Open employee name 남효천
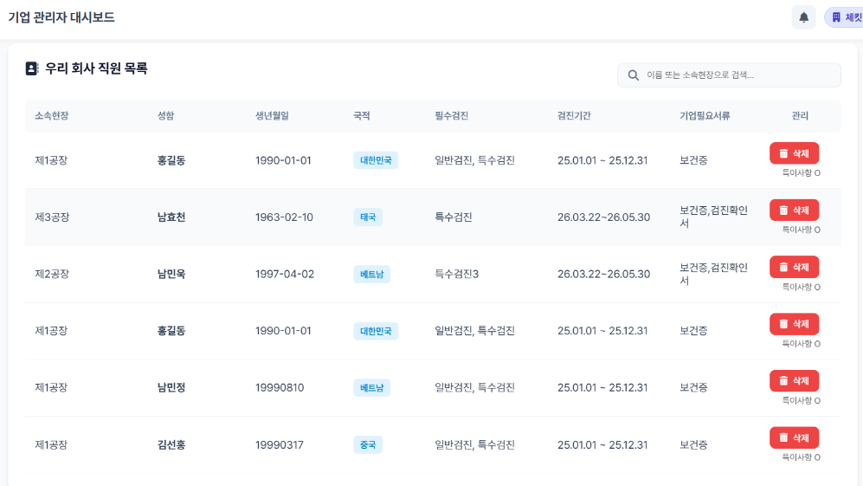 click(x=171, y=217)
